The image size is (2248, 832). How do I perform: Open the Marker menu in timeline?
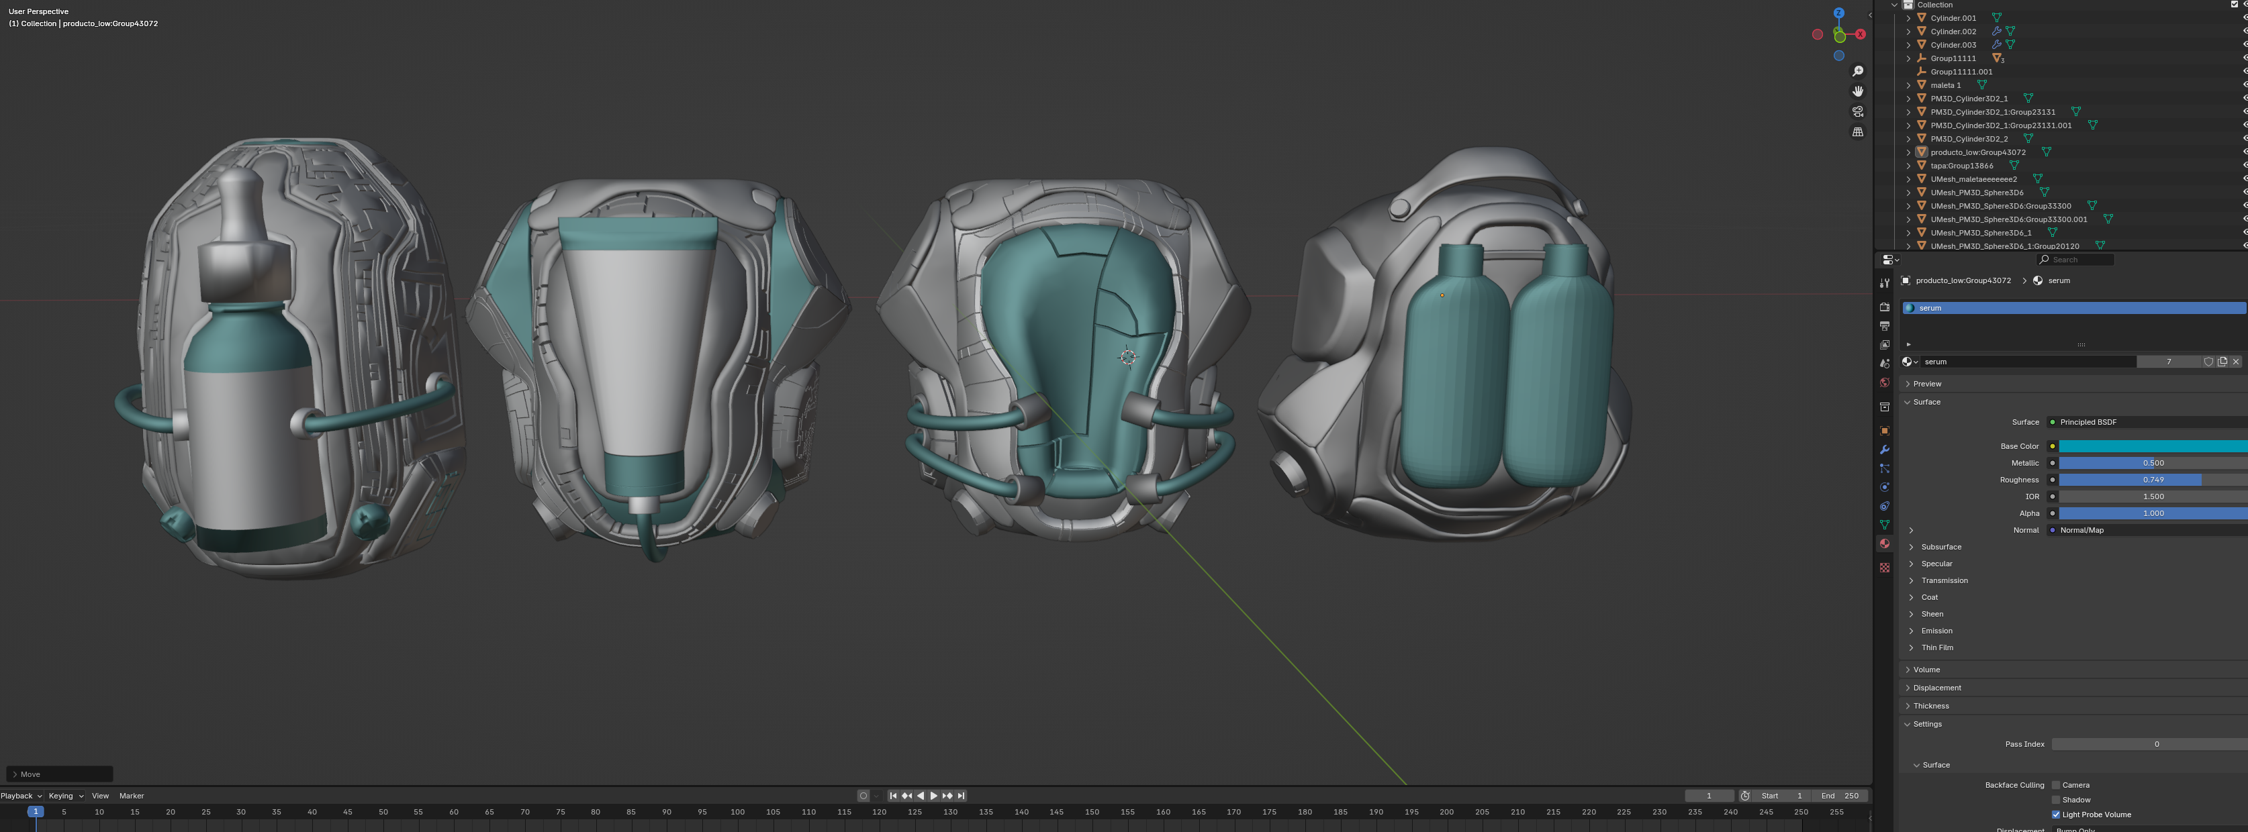coord(131,795)
